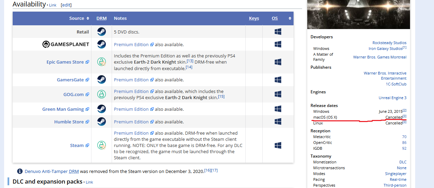Open citation 16 after Denuvo note
The width and height of the screenshot is (434, 188).
click(208, 170)
